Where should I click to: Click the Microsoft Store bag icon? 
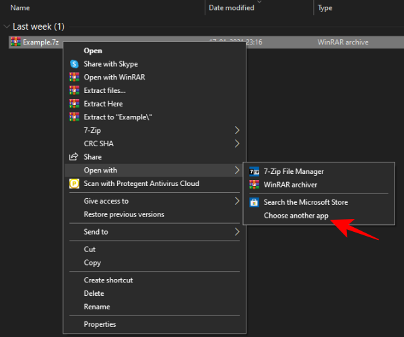254,202
